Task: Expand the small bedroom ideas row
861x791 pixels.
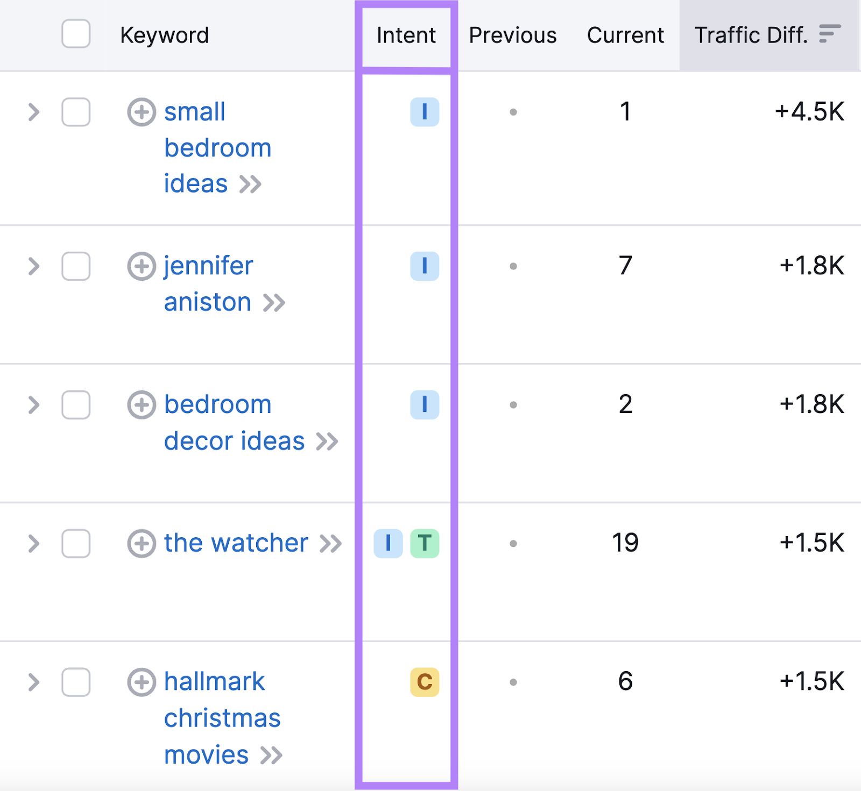Action: [33, 112]
